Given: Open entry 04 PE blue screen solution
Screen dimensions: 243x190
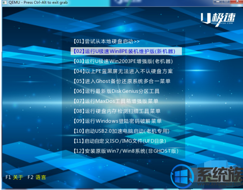Looking at the screenshot, I should 123,71.
